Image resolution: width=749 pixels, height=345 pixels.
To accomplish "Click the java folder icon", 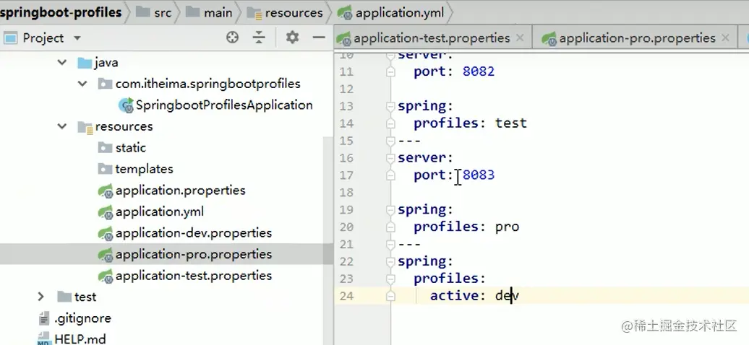I will [x=84, y=63].
